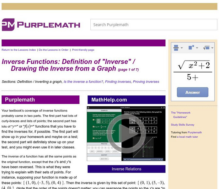Click the Purplemath wordmark in header
The height and width of the screenshot is (189, 219).
point(49,25)
